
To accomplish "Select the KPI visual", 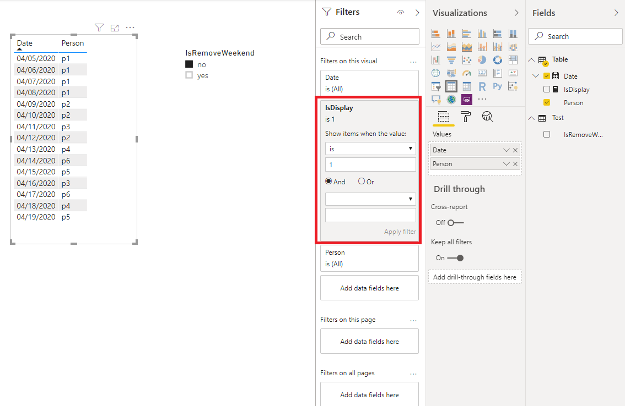I will click(x=513, y=73).
